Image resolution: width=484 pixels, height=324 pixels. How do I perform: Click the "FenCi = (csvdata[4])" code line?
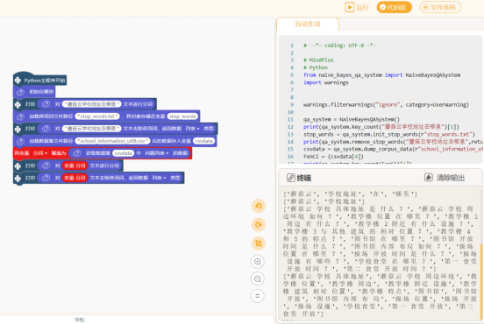[333, 157]
